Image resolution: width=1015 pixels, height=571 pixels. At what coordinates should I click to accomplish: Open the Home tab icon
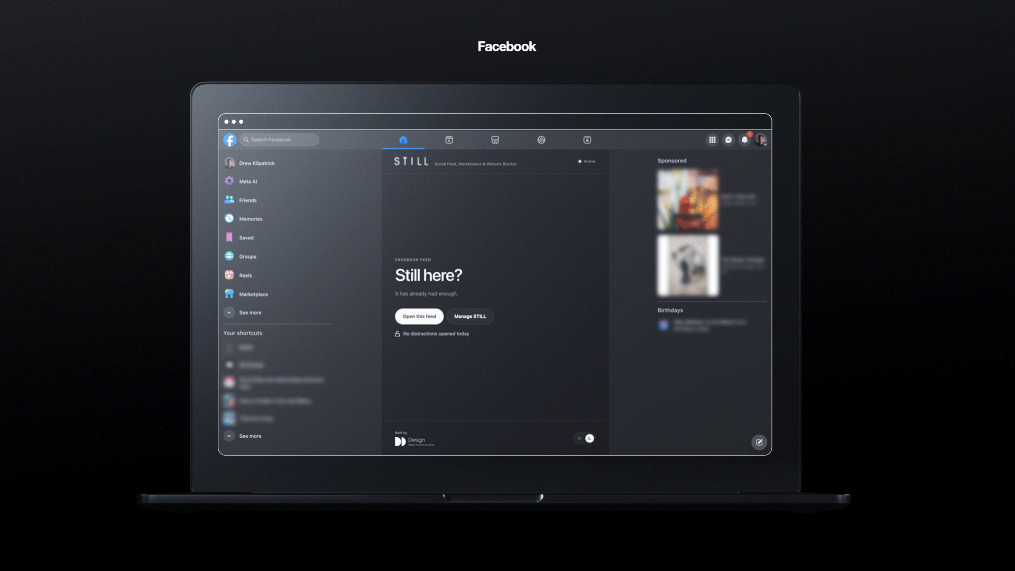[x=403, y=140]
